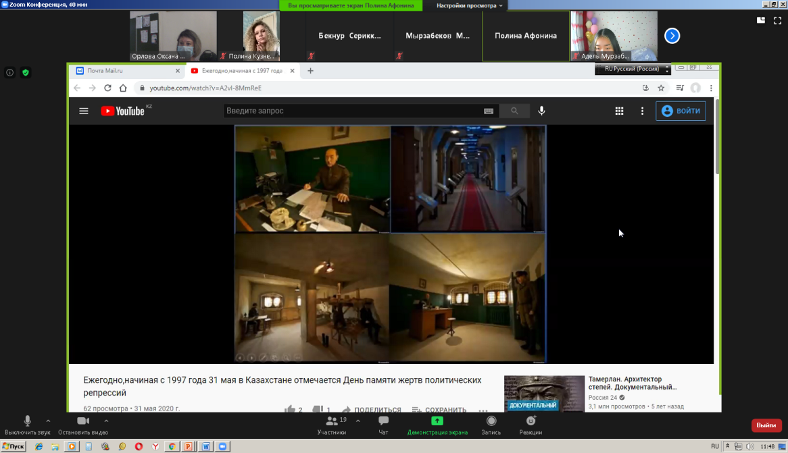Screen dimensions: 788x453
Task: Bookmark page with star icon
Action: [661, 88]
